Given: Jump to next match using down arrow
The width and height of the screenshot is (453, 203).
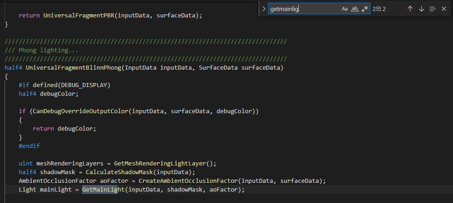Looking at the screenshot, I should 421,9.
